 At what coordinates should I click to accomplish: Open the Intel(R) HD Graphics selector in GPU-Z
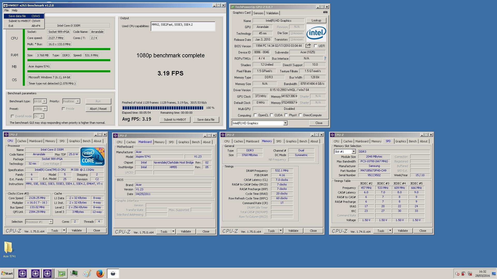pyautogui.click(x=260, y=123)
